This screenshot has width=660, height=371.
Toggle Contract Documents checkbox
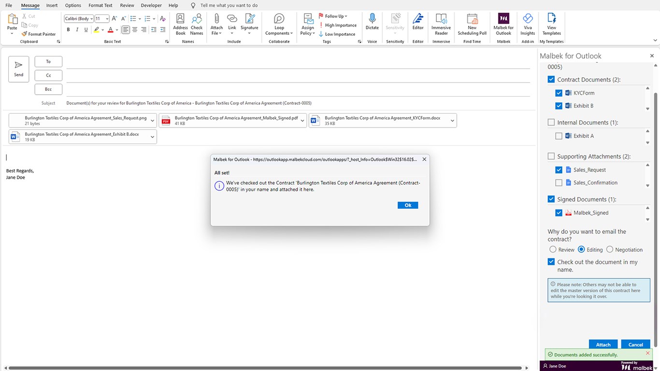(x=551, y=79)
